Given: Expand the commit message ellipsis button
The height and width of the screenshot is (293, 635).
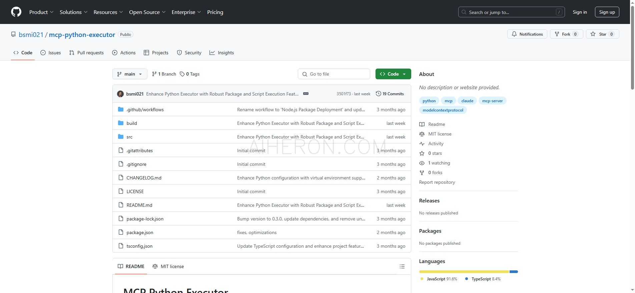Looking at the screenshot, I should pos(305,94).
